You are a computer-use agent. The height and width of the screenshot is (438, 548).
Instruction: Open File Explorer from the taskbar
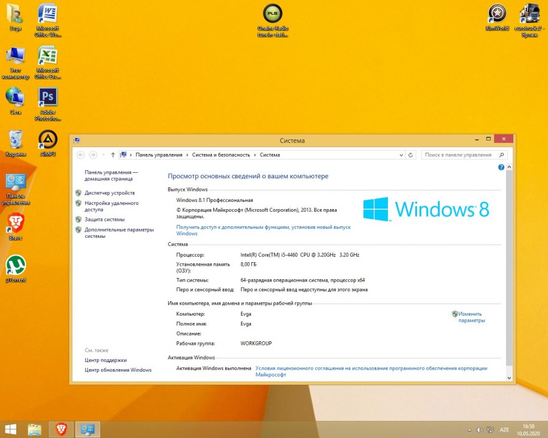point(35,429)
